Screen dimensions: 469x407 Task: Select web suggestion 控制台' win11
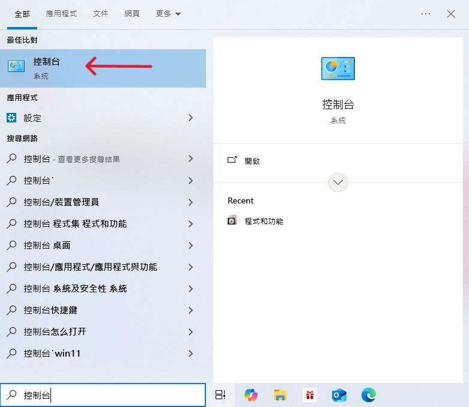coord(52,354)
